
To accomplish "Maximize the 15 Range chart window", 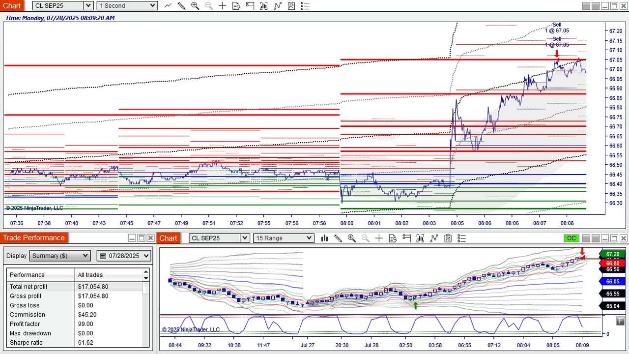I will [x=614, y=238].
